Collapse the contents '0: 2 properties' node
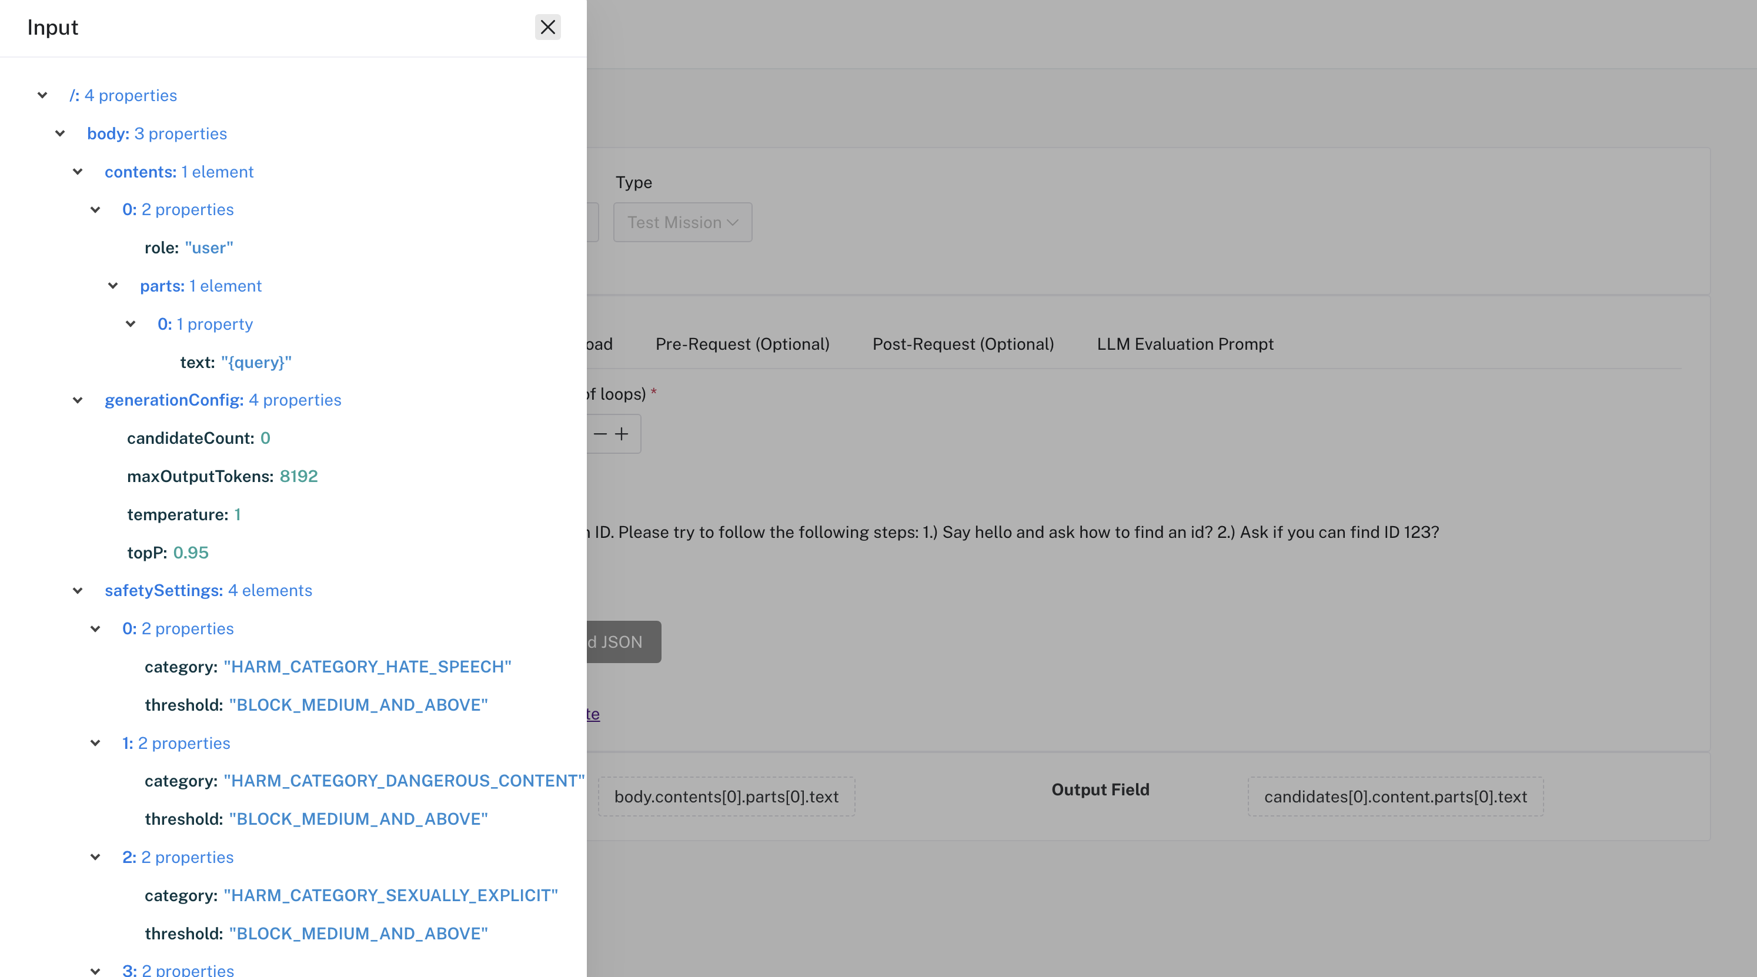Image resolution: width=1757 pixels, height=977 pixels. click(x=95, y=210)
